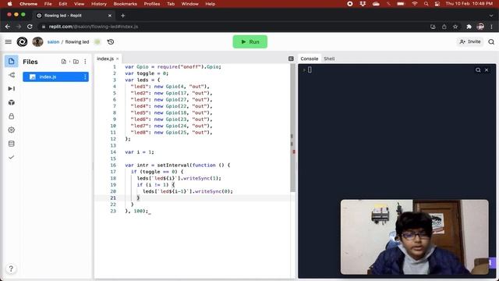This screenshot has width=499, height=281.
Task: Click line number 21 in gutter
Action: pos(113,197)
